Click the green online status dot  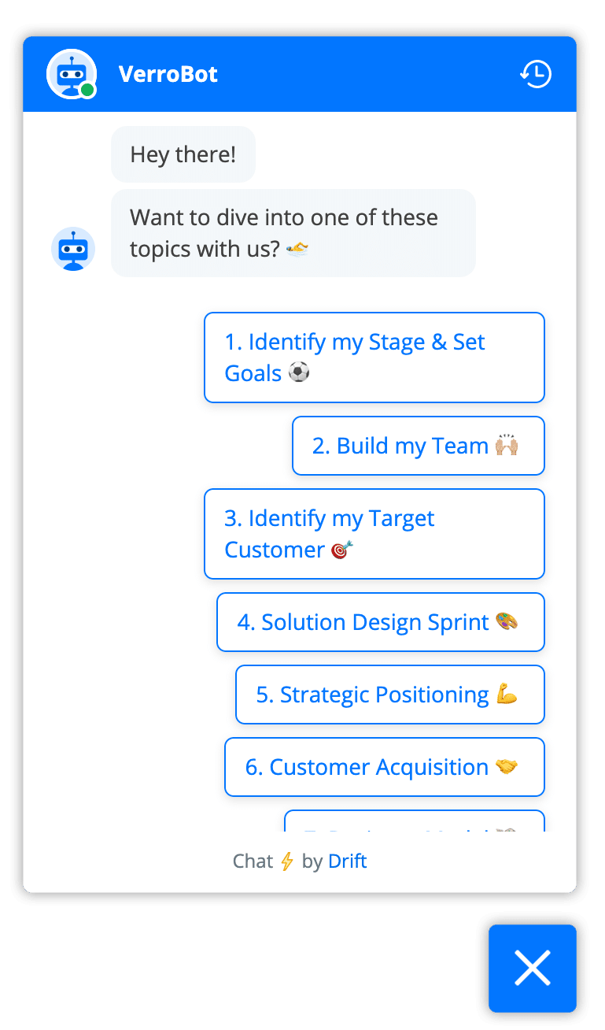coord(87,91)
